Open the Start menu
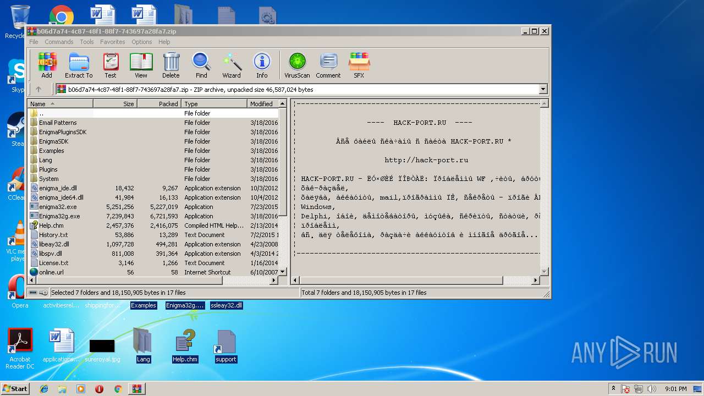The width and height of the screenshot is (704, 396). [15, 388]
